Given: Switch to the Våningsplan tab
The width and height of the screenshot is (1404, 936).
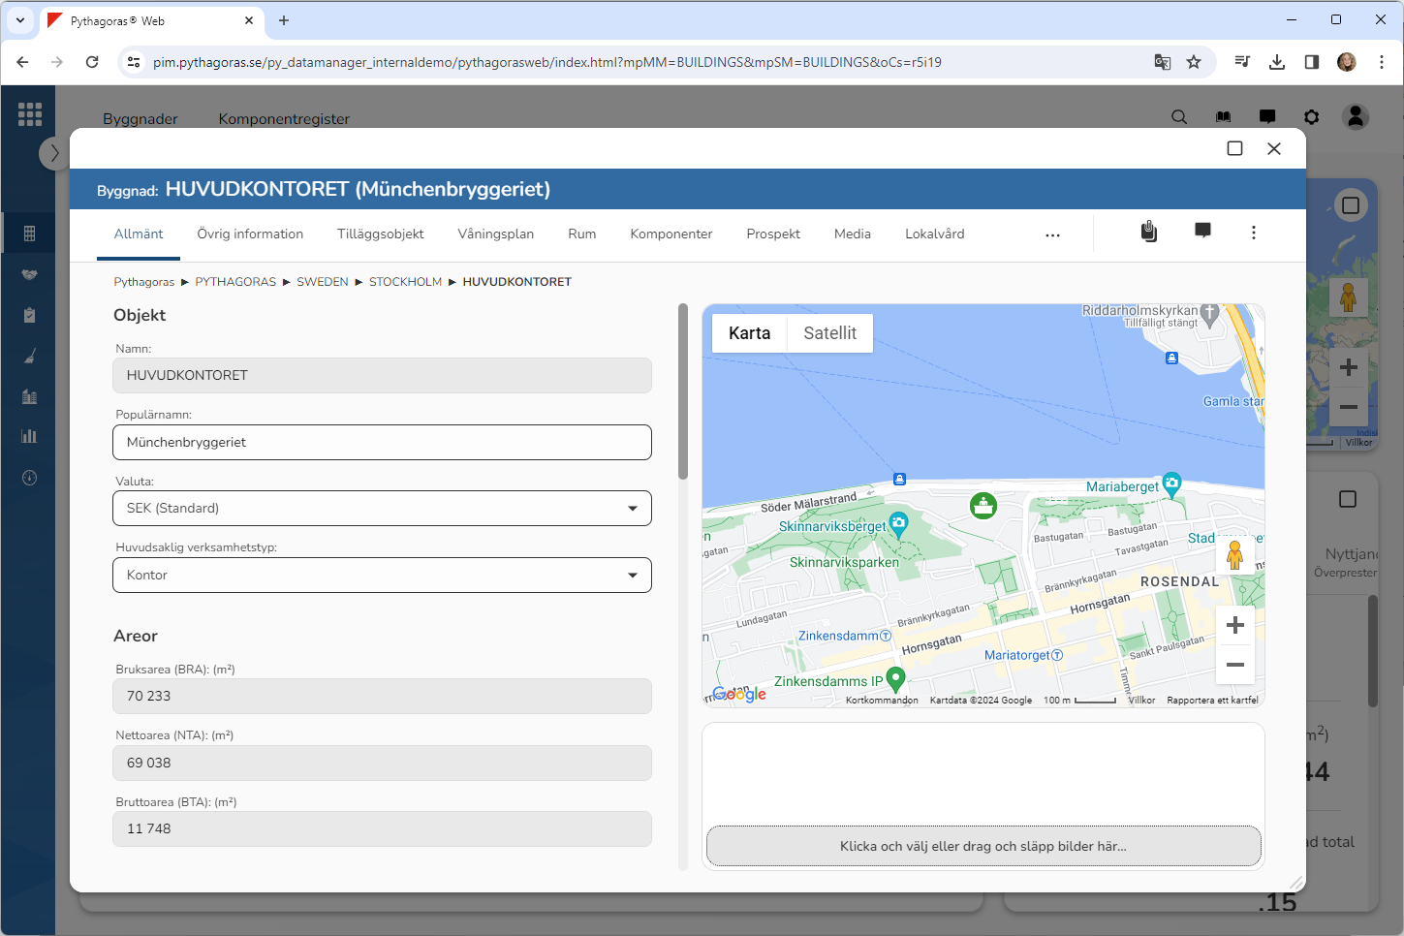Looking at the screenshot, I should (495, 234).
